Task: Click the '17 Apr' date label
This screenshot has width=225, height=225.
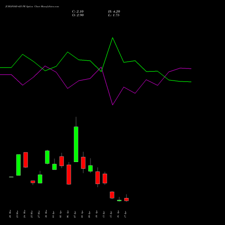Action: pos(125,214)
